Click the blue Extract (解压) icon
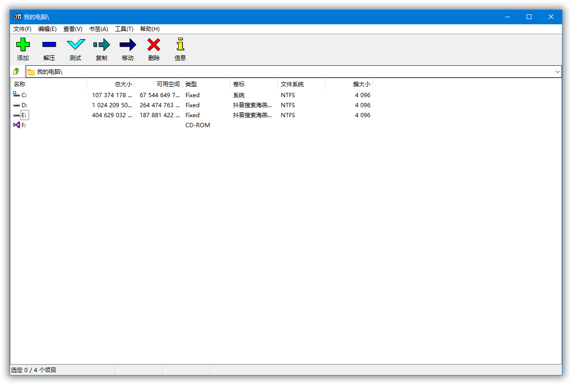Image resolution: width=572 pixels, height=385 pixels. click(49, 45)
